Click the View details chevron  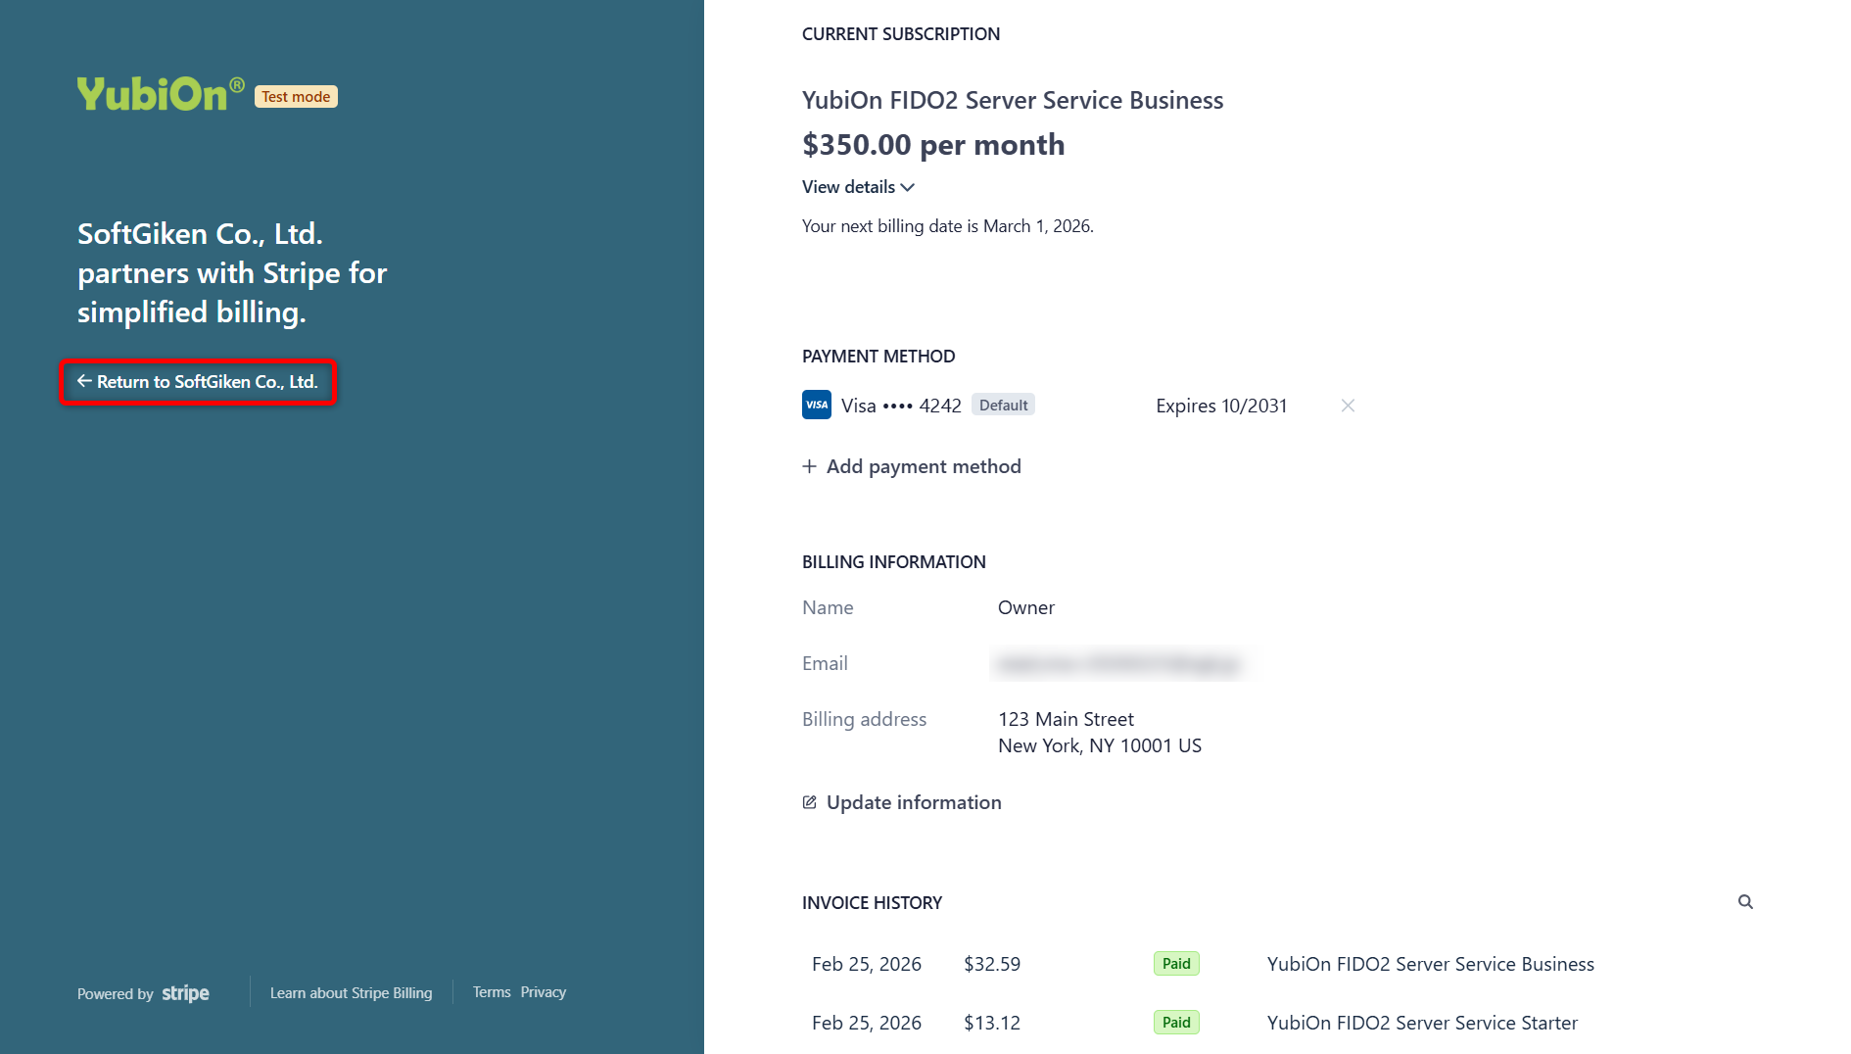tap(907, 187)
